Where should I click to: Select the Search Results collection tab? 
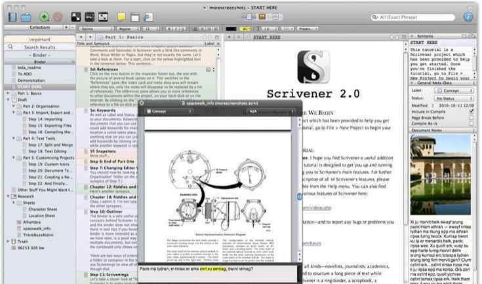click(x=39, y=47)
